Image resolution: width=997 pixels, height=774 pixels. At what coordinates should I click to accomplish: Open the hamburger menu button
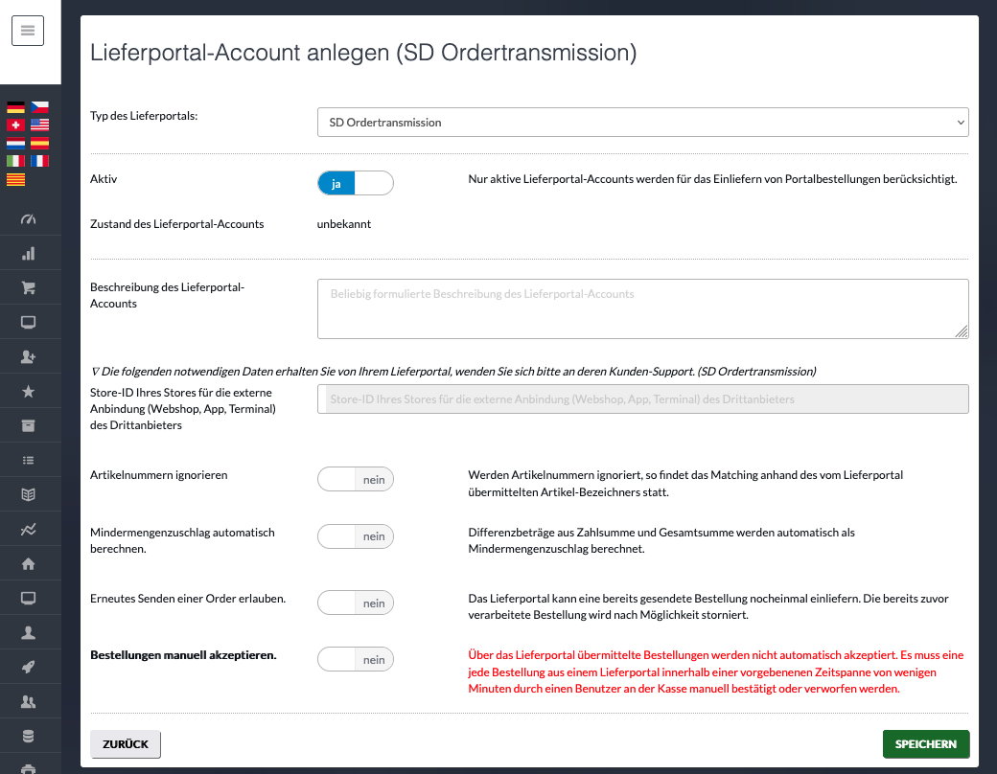[x=28, y=31]
